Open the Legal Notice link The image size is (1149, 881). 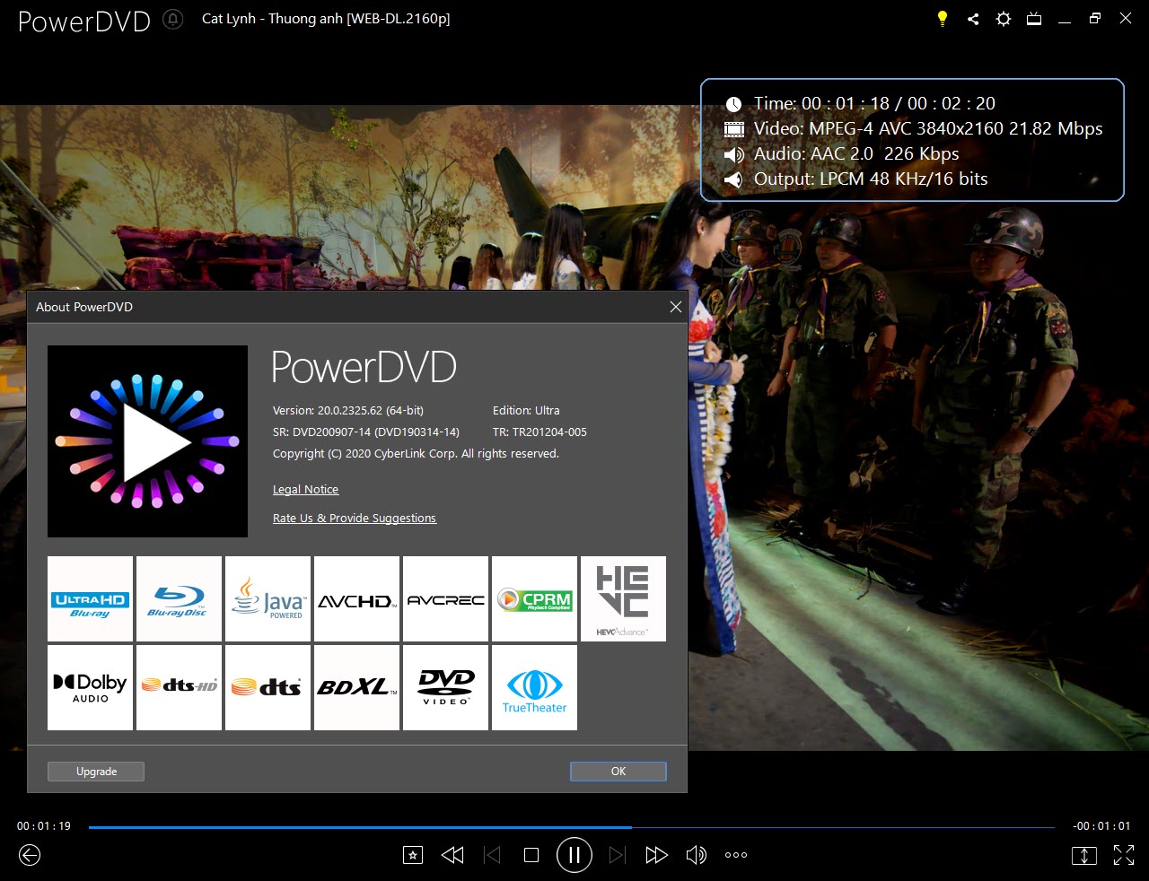(x=305, y=490)
